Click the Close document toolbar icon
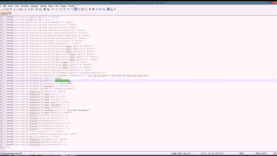277x156 pixels. 14,9
